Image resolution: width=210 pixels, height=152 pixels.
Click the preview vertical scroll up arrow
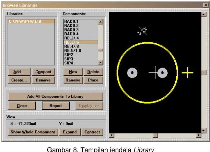pyautogui.click(x=204, y=14)
